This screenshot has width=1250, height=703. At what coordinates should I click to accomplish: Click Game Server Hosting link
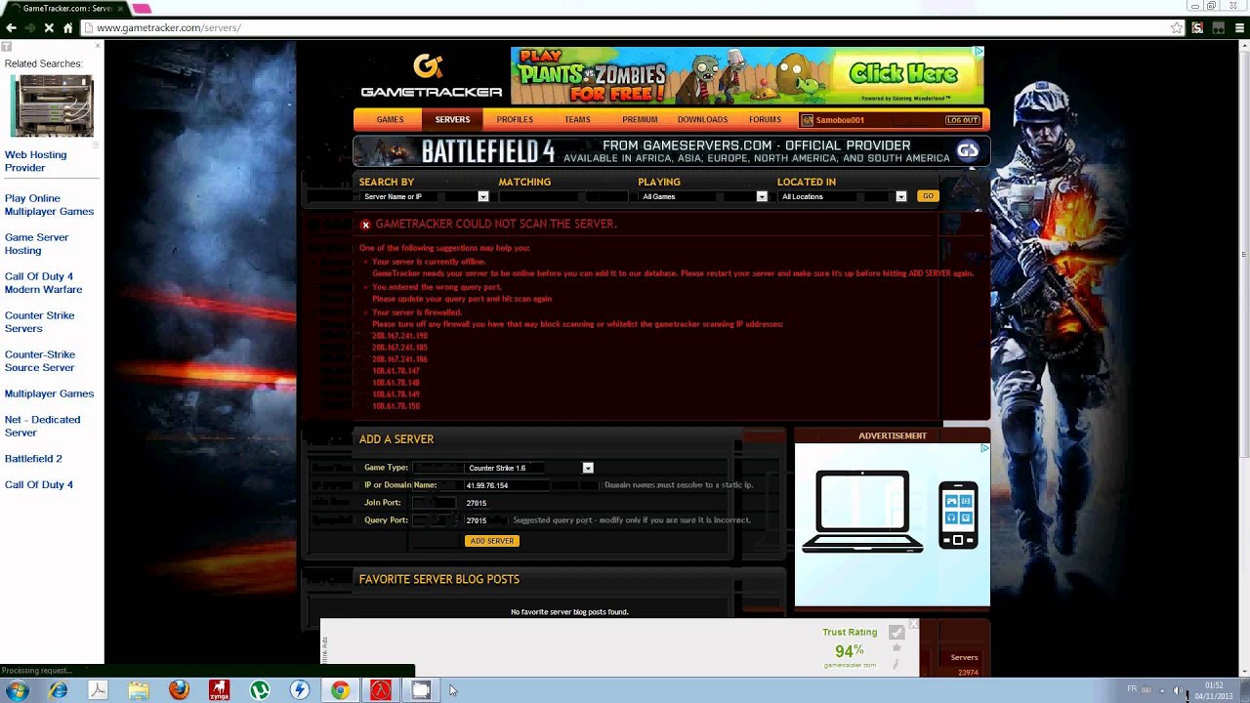[x=37, y=243]
